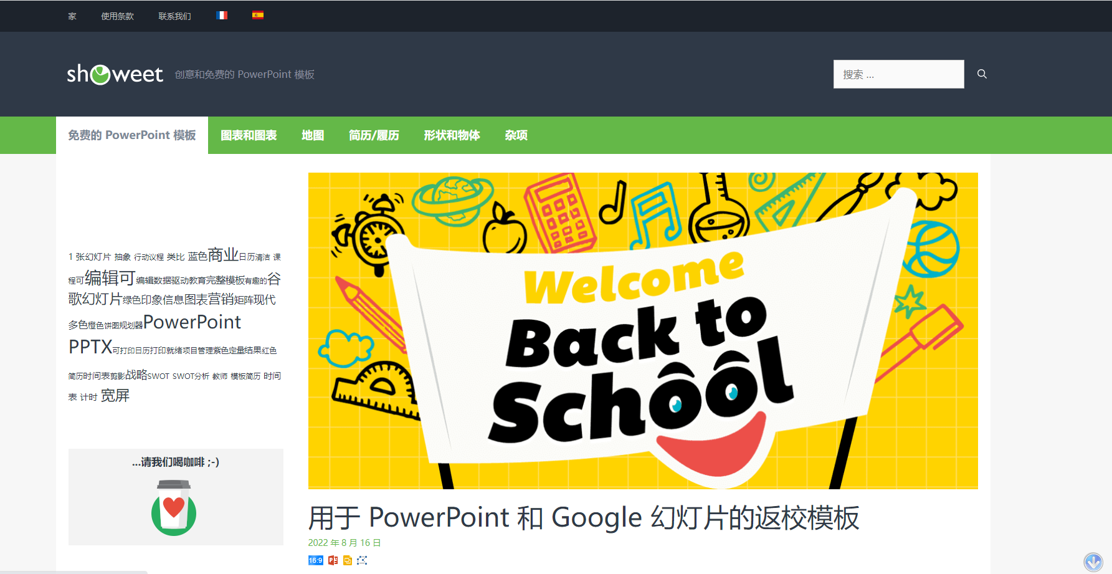
Task: Click the 创意和免费的 PowerPoint 模板 tagline
Action: point(244,75)
